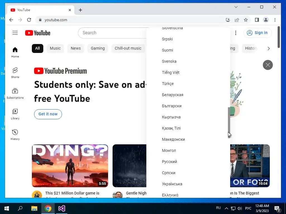Open the Chrome profile avatar

(x=266, y=20)
